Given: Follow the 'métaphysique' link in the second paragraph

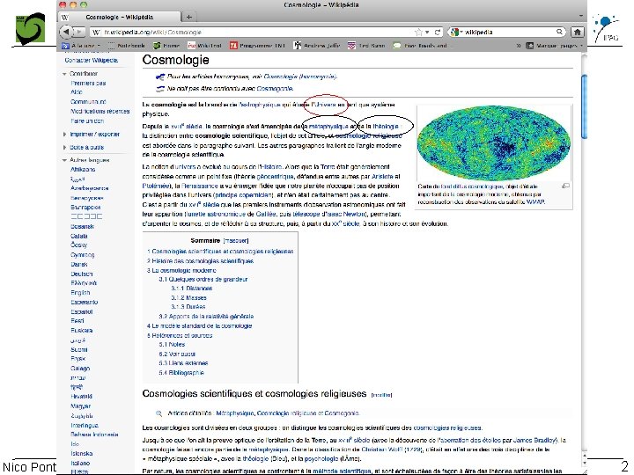Looking at the screenshot, I should pos(328,127).
